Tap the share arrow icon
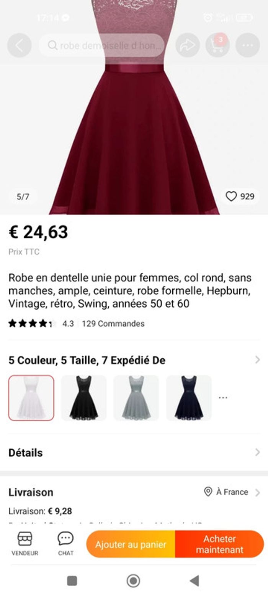The height and width of the screenshot is (597, 268). tap(187, 45)
